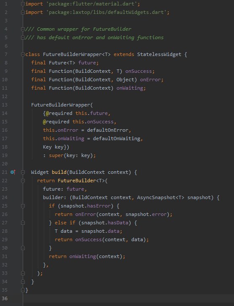Click the defaultOnWaiting identifier
The height and width of the screenshot is (306, 234).
(x=117, y=138)
